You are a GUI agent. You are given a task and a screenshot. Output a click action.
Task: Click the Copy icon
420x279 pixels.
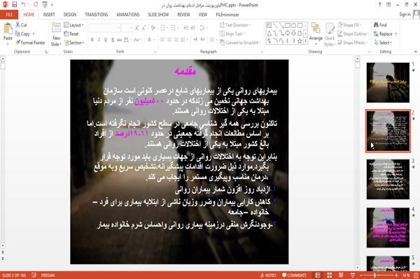[x=17, y=34]
